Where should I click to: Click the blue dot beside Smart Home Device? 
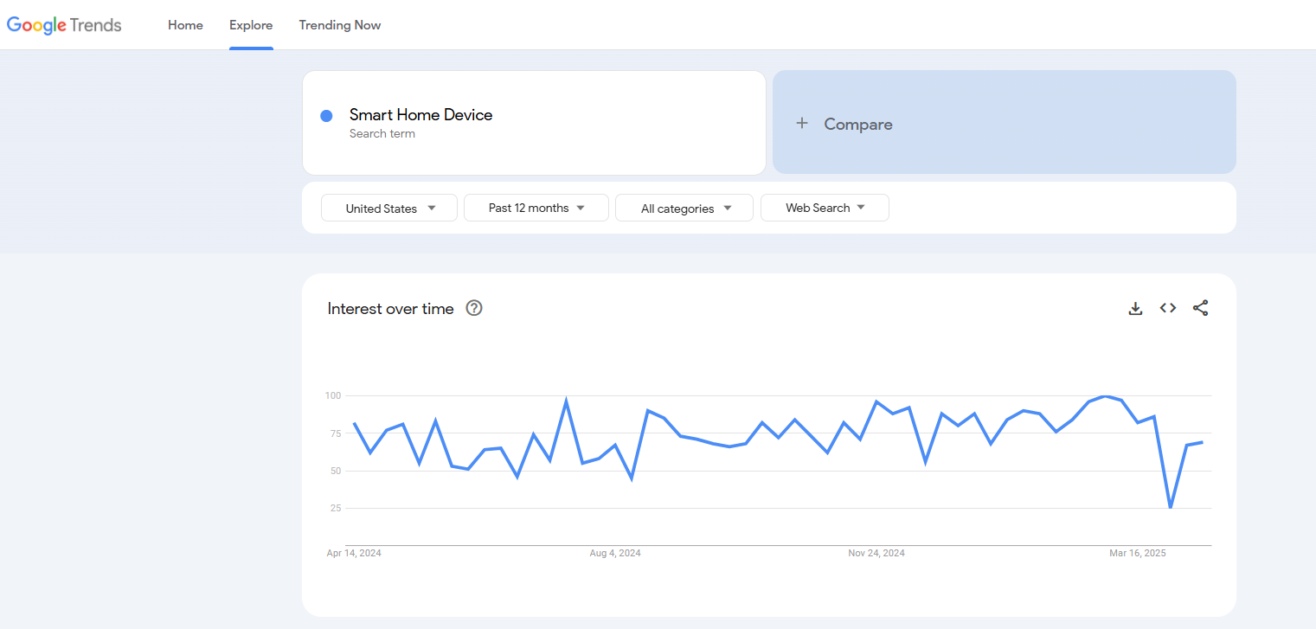tap(326, 116)
